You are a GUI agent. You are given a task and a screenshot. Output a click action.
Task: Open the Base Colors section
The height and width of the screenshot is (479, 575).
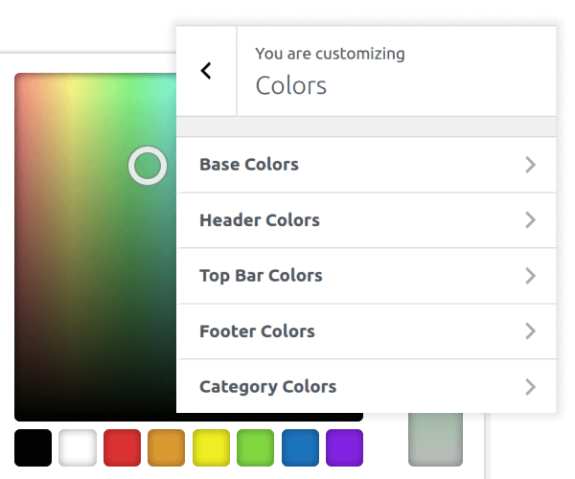tap(366, 165)
